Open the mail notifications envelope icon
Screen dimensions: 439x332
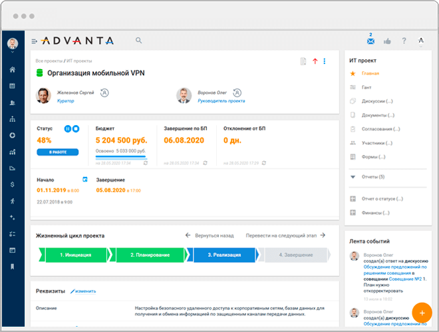coord(370,41)
